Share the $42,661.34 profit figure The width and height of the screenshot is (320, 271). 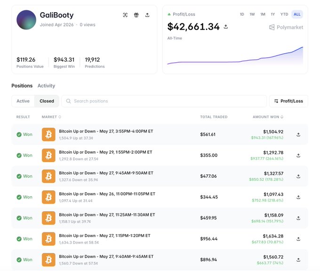(226, 26)
